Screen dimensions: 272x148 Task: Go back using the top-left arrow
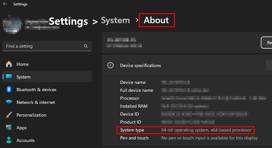(x=5, y=4)
